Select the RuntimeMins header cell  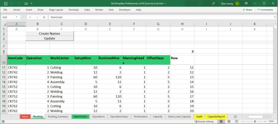tap(110, 60)
